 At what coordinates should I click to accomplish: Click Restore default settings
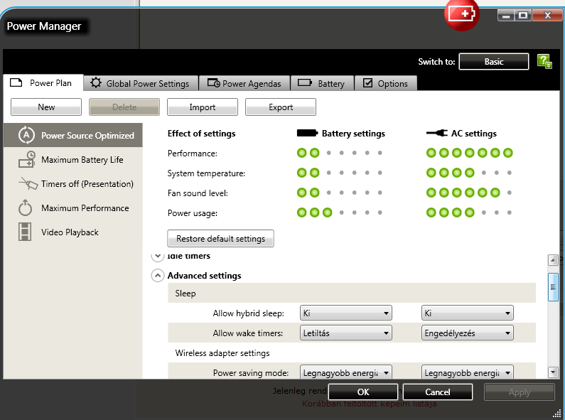[x=220, y=239]
